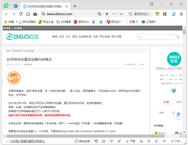Select the 论坛 navigation item
Screen dimensions: 188x145
coord(61,36)
